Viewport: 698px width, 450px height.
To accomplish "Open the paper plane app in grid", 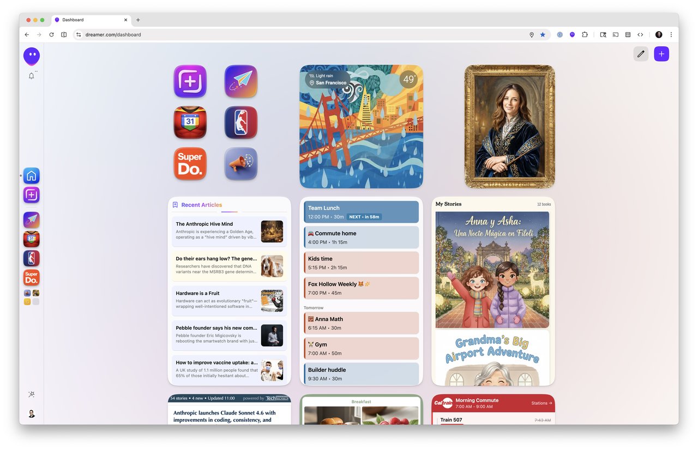I will click(x=240, y=81).
